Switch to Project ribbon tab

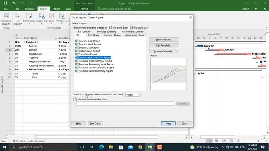56,9
